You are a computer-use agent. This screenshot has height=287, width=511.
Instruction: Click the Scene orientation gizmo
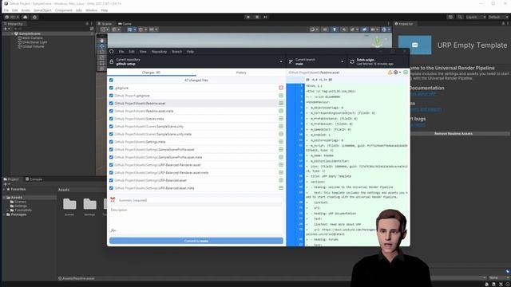[x=378, y=41]
